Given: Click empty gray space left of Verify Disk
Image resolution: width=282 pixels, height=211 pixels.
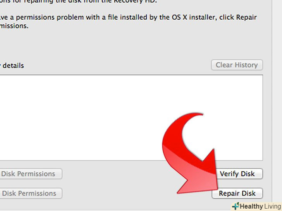Looking at the screenshot, I should tap(136, 174).
